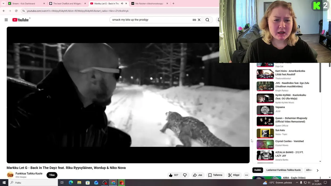Image resolution: width=331 pixels, height=186 pixels.
Task: Open the Windows Start menu
Action: tap(4, 183)
